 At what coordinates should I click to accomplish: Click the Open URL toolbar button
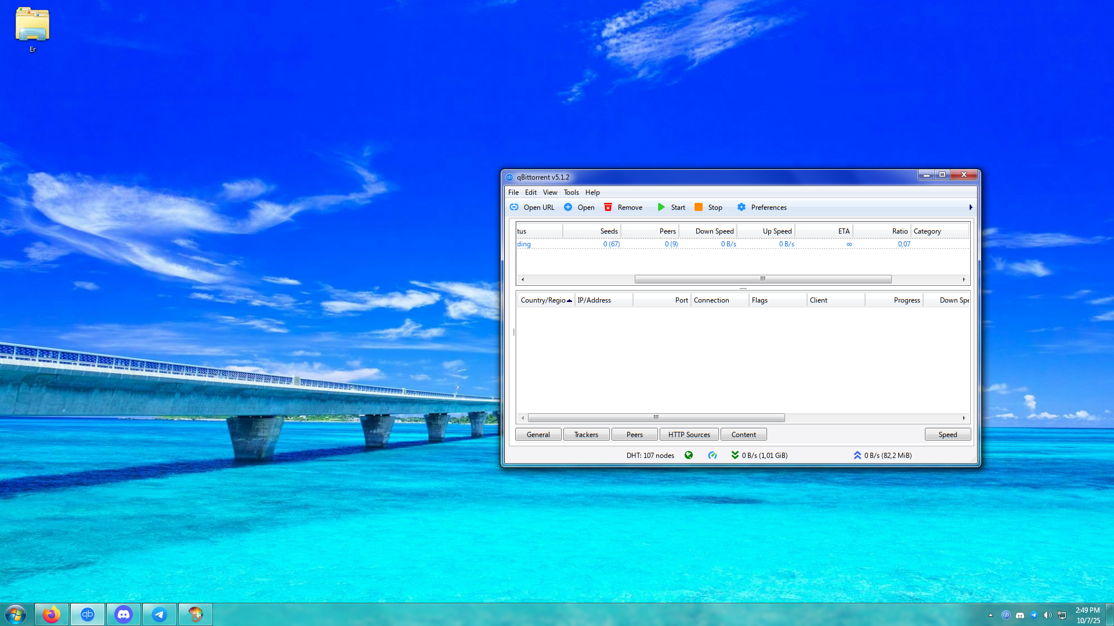(x=532, y=208)
